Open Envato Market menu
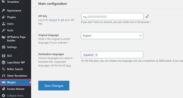 tap(15, 89)
